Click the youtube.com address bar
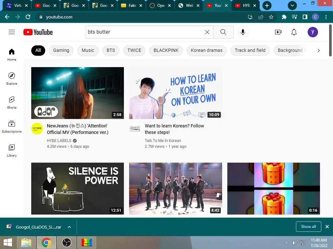 click(x=140, y=17)
